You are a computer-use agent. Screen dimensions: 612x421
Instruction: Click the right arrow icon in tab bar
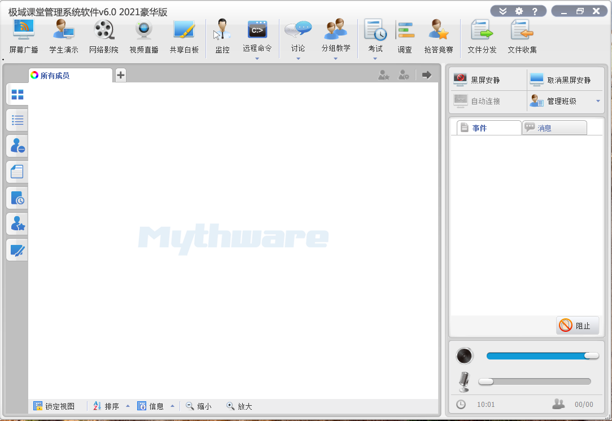pyautogui.click(x=427, y=75)
